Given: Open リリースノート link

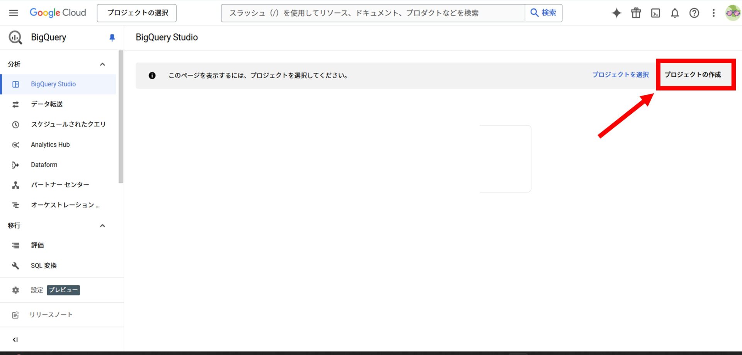Looking at the screenshot, I should 58,315.
